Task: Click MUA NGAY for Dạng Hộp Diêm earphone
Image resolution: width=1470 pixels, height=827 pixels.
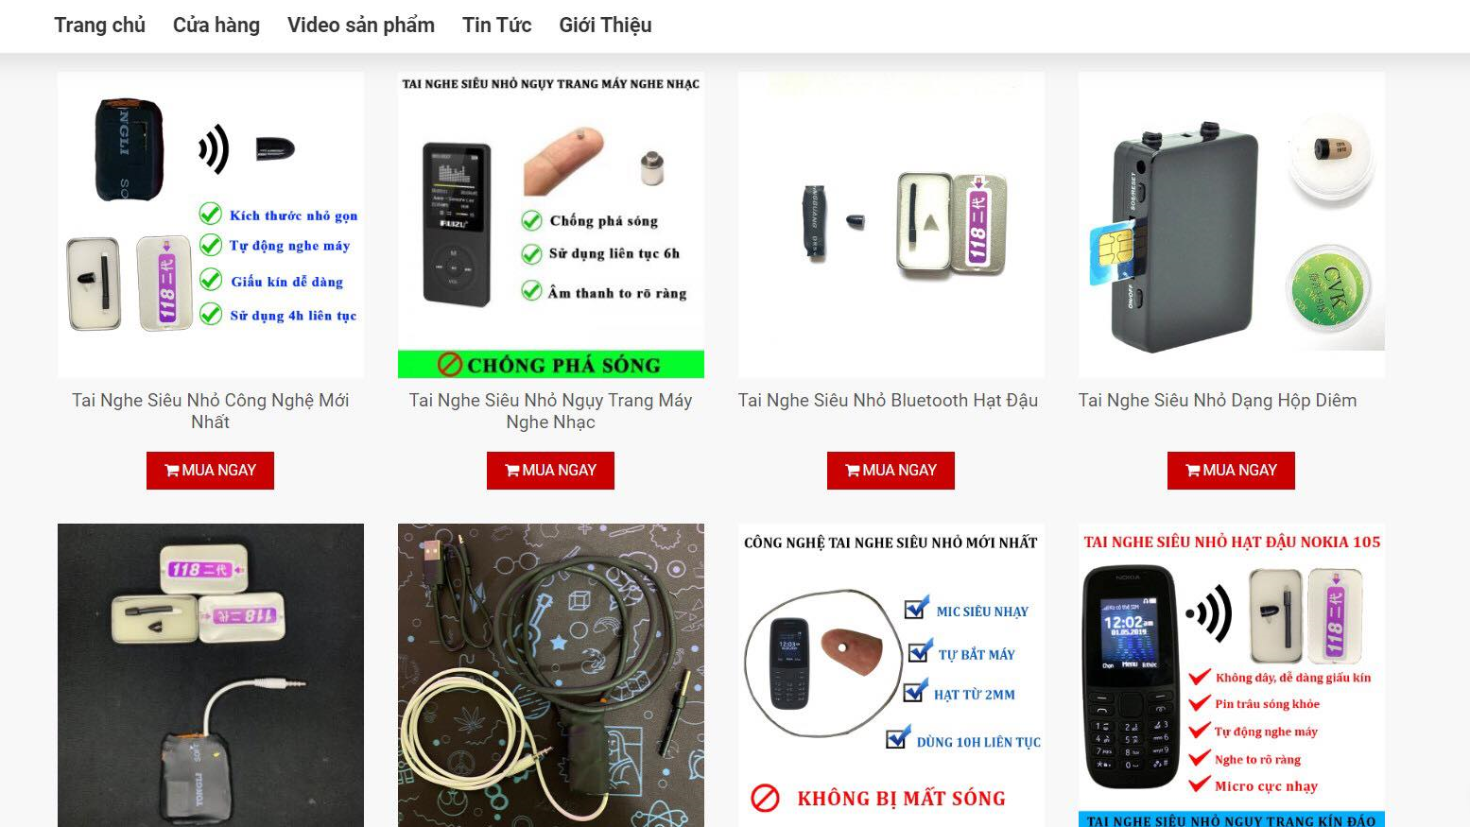Action: point(1231,471)
